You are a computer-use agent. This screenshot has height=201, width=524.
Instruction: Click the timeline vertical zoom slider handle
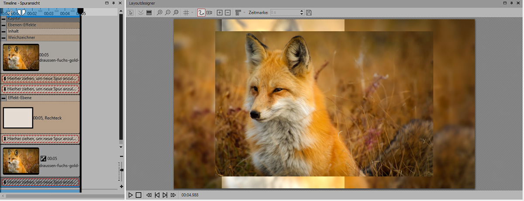point(121,170)
